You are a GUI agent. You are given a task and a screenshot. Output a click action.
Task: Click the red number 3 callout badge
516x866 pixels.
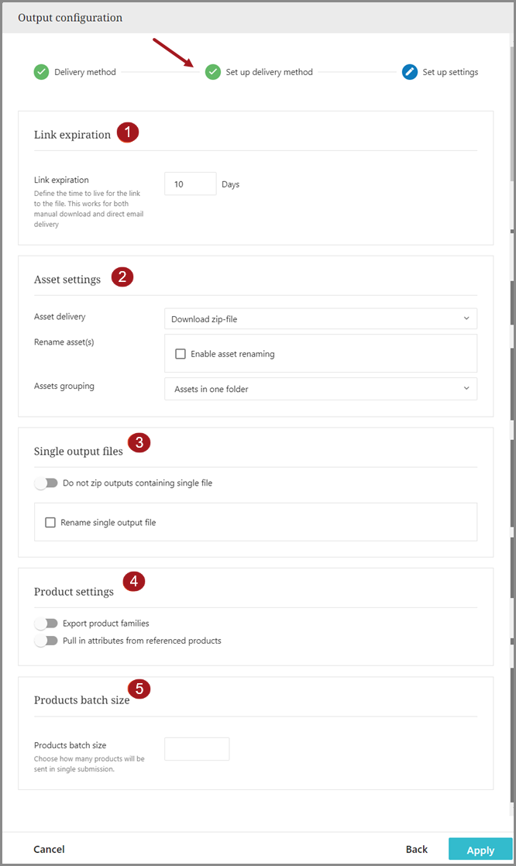pyautogui.click(x=139, y=443)
